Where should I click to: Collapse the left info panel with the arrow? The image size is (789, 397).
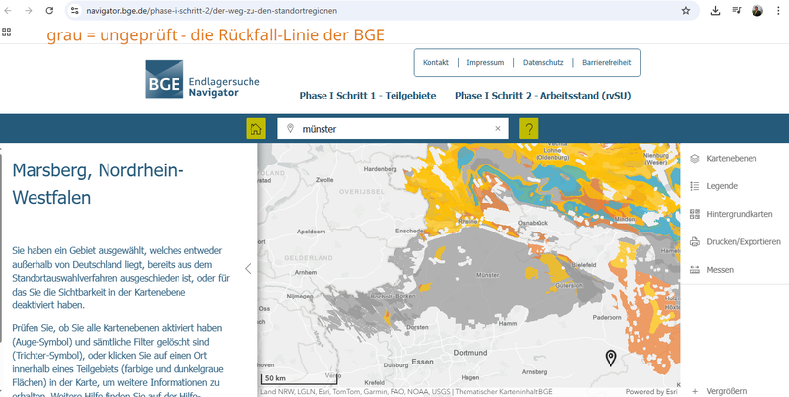248,268
